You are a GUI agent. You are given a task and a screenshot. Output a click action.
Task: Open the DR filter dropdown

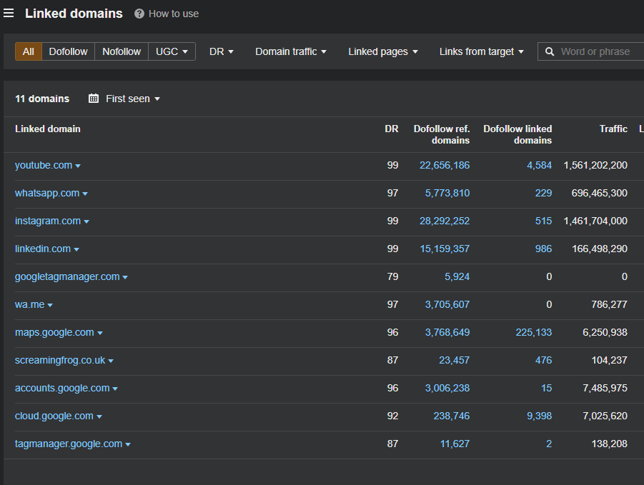222,51
